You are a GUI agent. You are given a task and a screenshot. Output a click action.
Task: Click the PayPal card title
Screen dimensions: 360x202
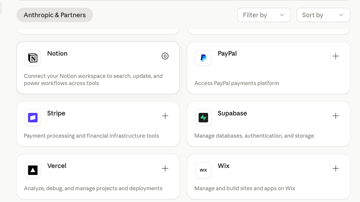(227, 54)
